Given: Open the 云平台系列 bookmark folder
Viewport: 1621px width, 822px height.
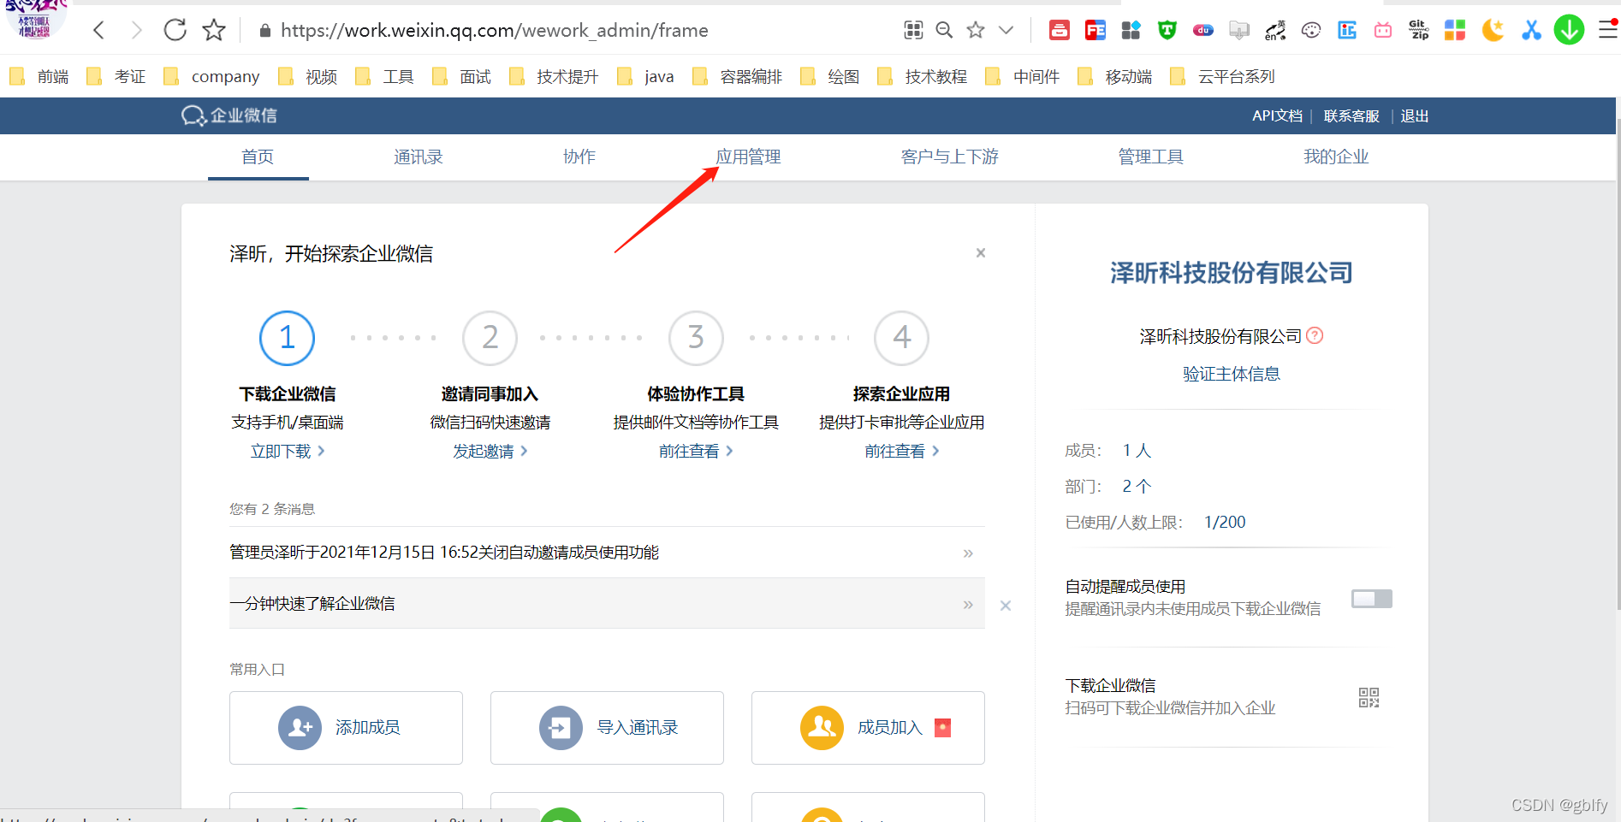Looking at the screenshot, I should (x=1222, y=77).
